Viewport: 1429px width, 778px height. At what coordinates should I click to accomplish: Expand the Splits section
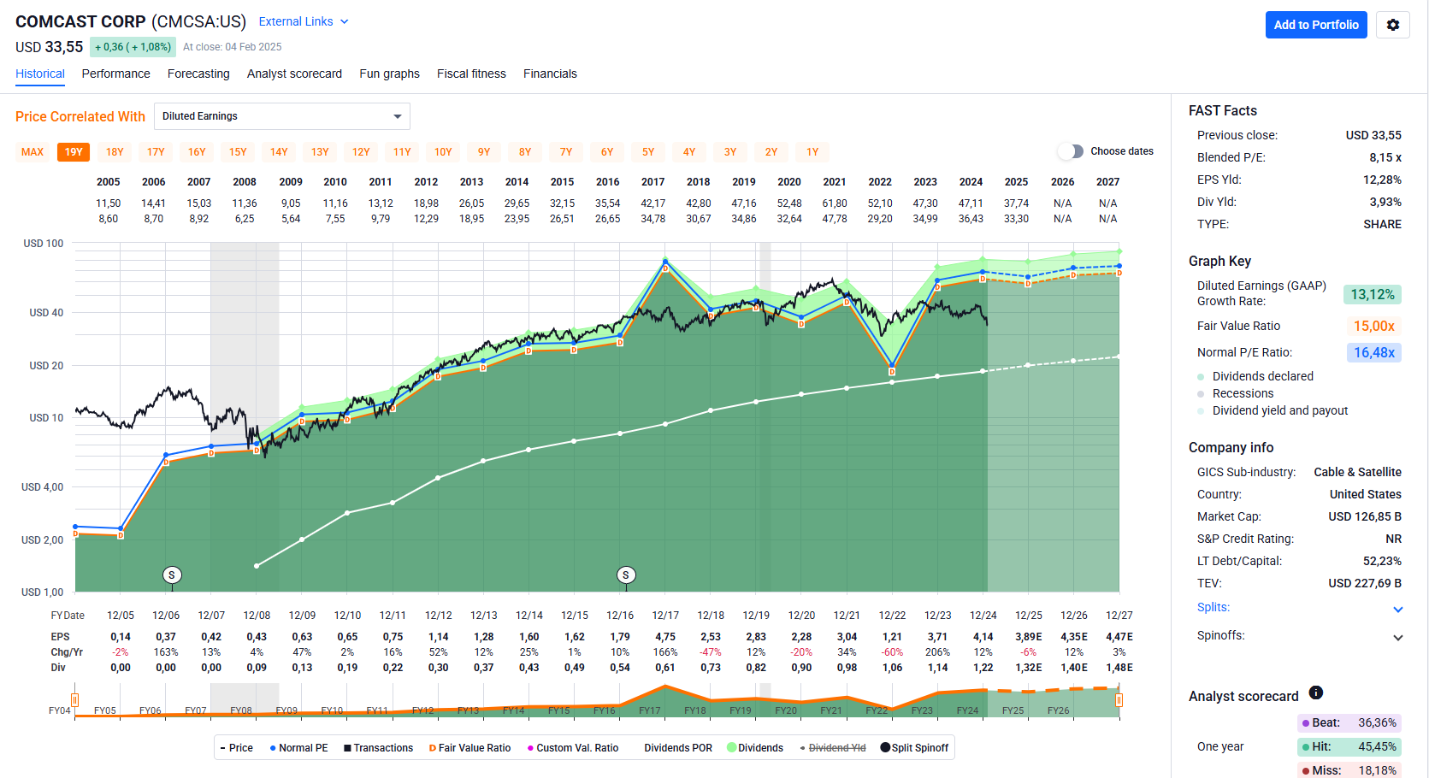click(x=1397, y=609)
